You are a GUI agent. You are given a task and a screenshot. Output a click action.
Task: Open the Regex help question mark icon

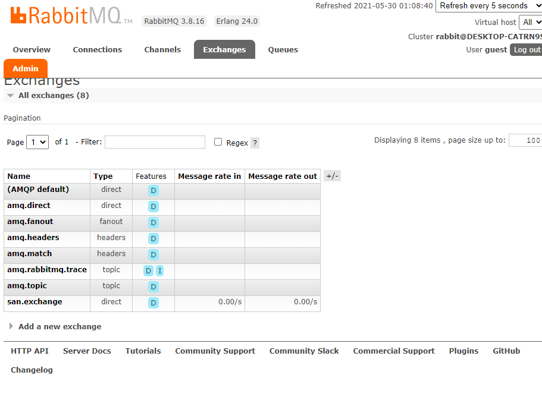(255, 143)
